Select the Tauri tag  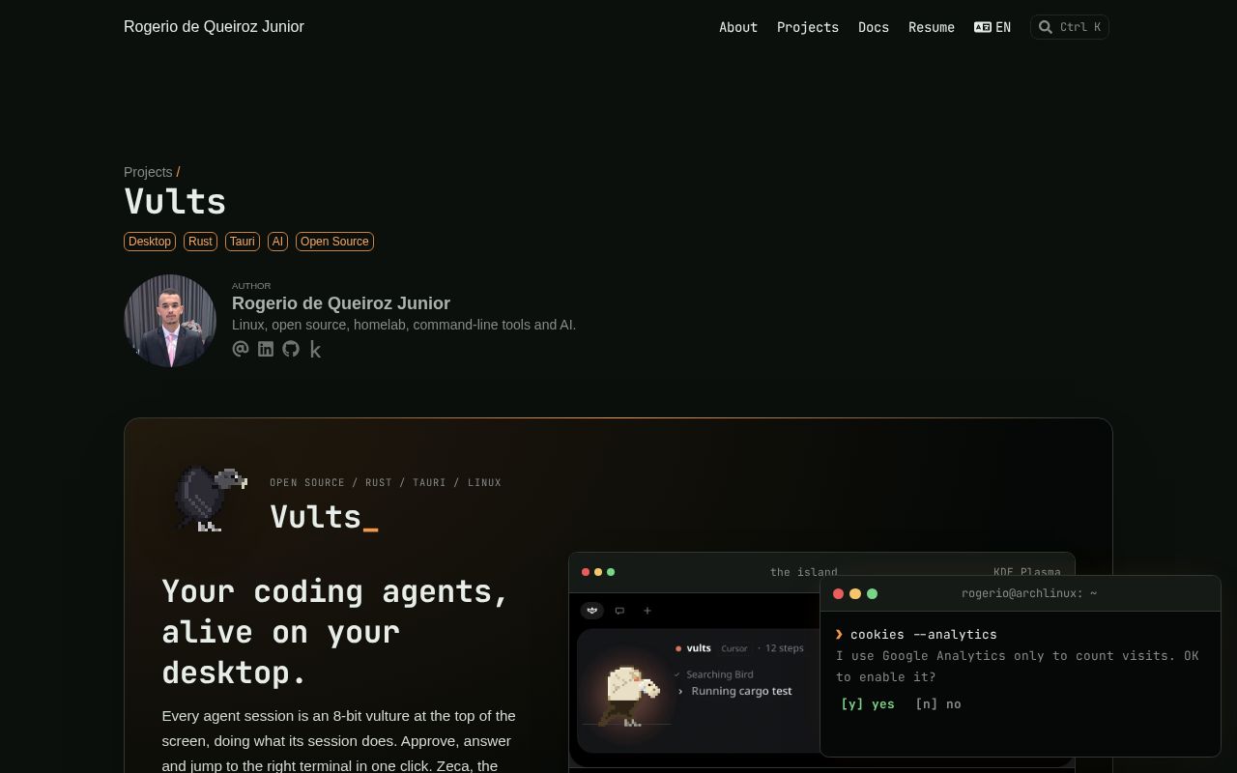coord(243,242)
